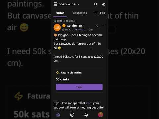Translate the note with the translate icon
The height and width of the screenshot is (119, 159).
click(97, 26)
